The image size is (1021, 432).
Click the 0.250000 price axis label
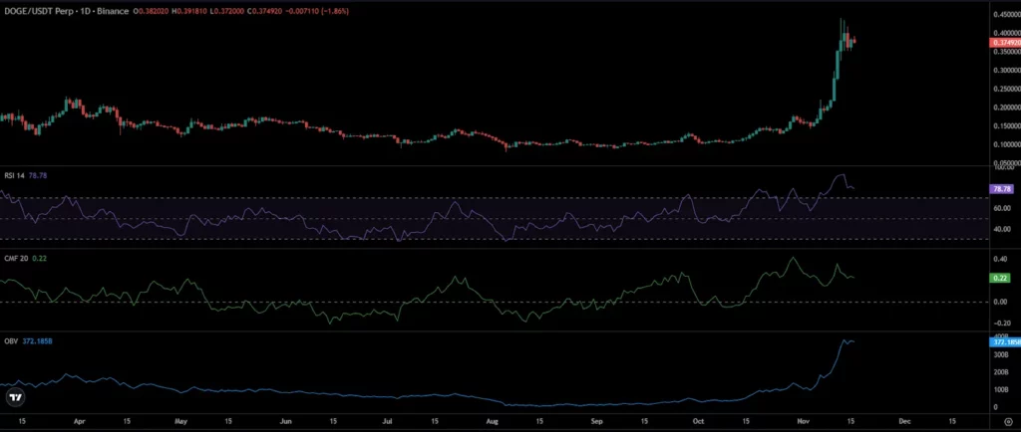1005,89
